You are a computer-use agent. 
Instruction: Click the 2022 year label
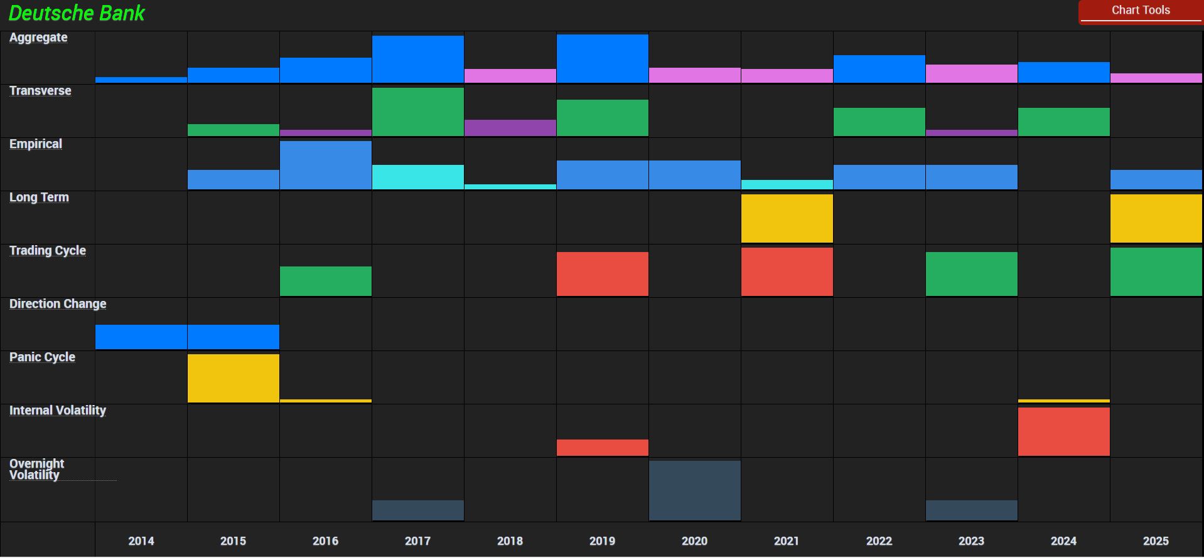point(879,541)
